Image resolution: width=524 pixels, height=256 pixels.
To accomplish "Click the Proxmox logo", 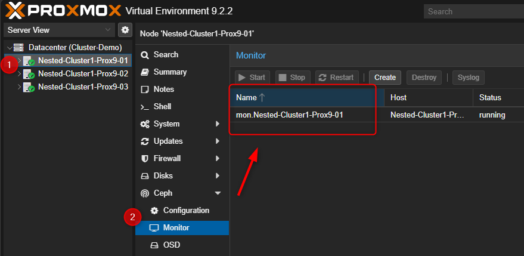I will [x=63, y=11].
